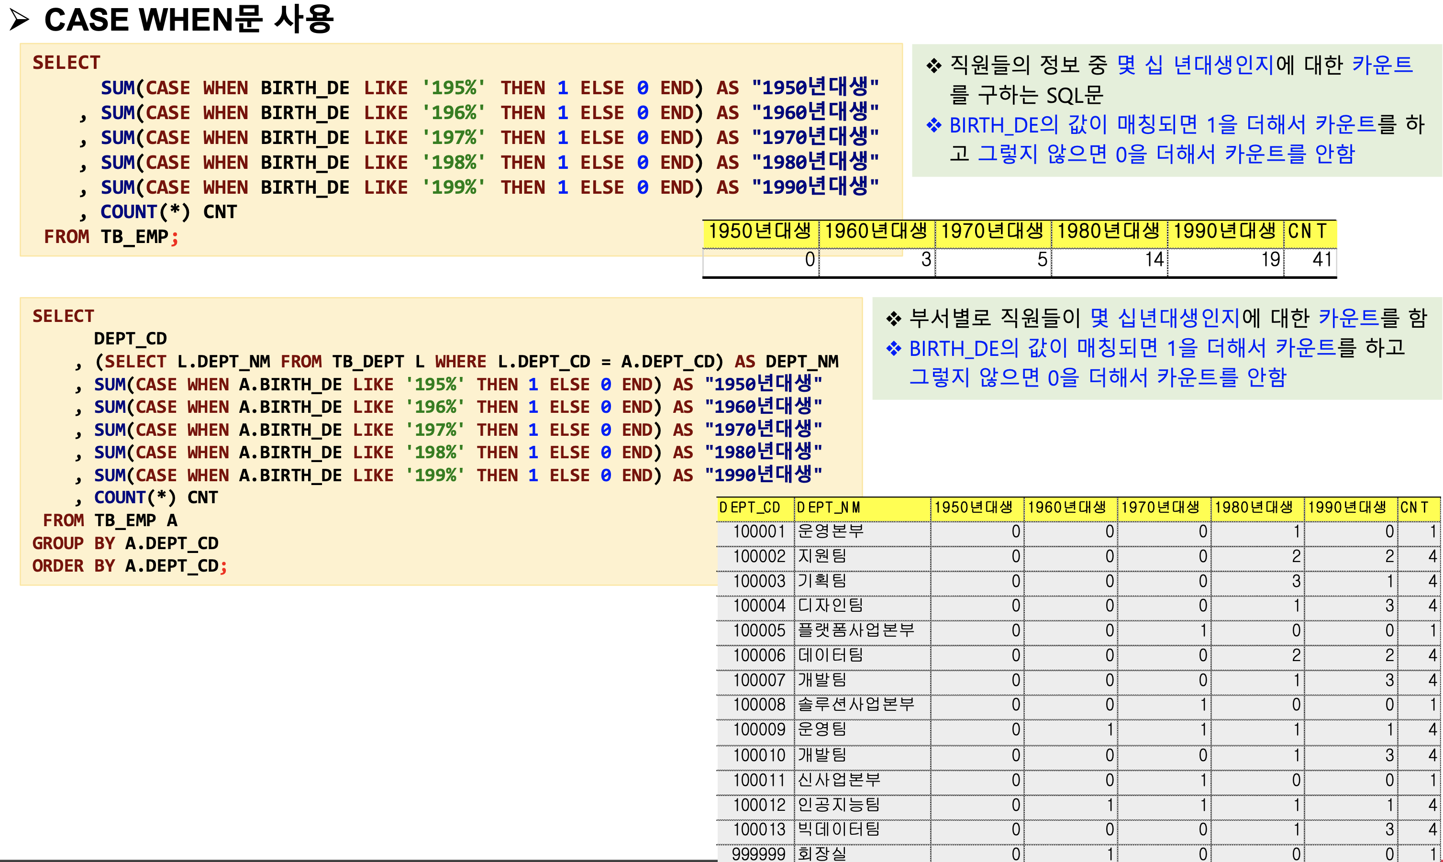The image size is (1443, 862).
Task: Click the 회장실 row name
Action: 821,853
